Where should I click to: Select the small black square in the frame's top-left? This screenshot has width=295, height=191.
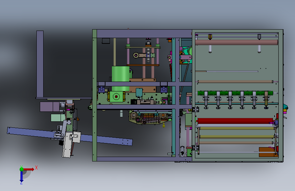click(106, 41)
